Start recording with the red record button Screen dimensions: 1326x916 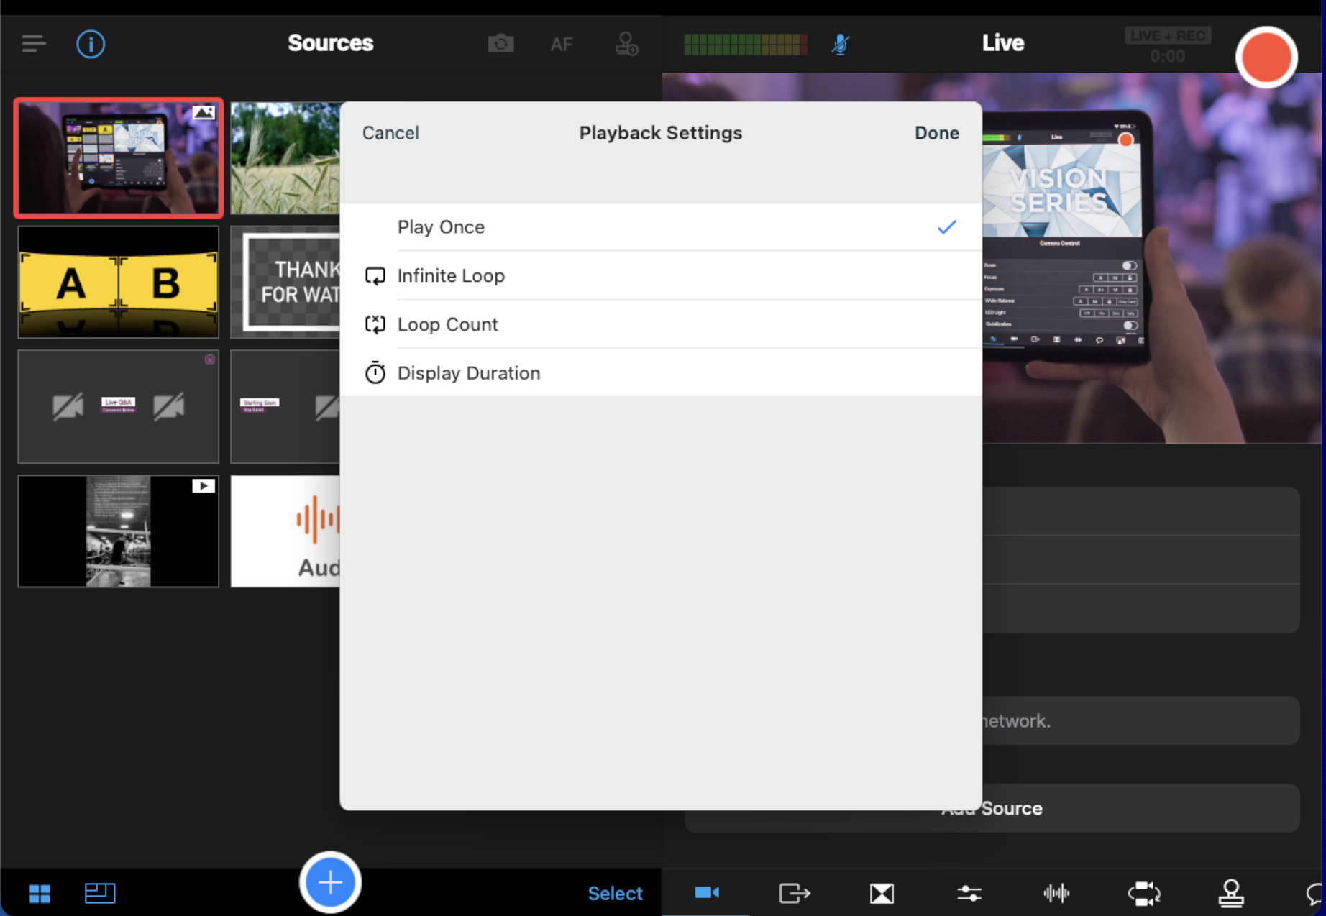(1266, 58)
